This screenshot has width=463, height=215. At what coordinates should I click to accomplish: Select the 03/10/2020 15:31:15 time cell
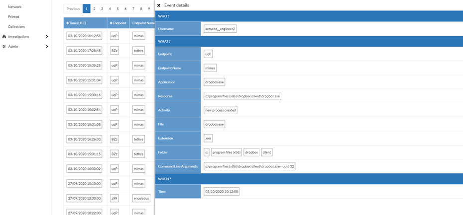[x=85, y=154]
